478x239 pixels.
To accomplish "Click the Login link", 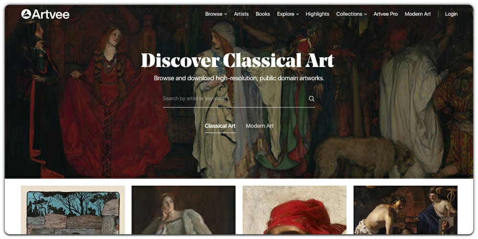I will point(451,14).
